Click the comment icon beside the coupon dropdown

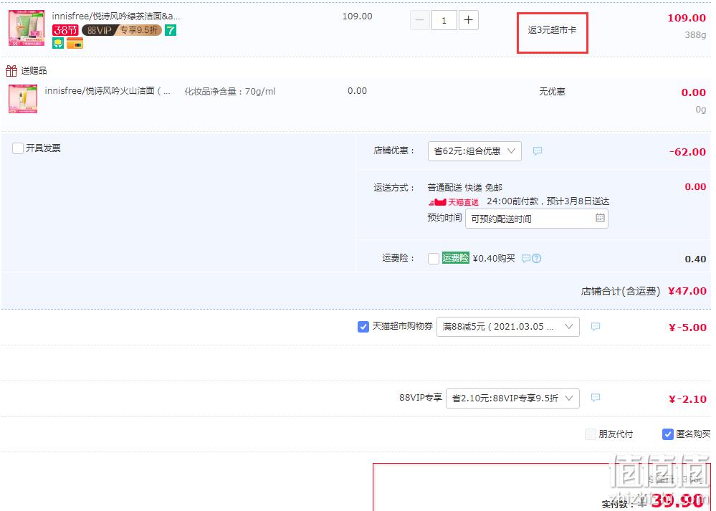pyautogui.click(x=596, y=327)
